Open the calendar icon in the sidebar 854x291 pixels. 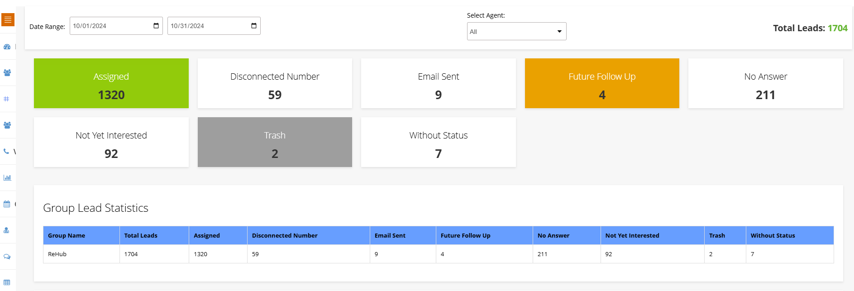[x=7, y=204]
